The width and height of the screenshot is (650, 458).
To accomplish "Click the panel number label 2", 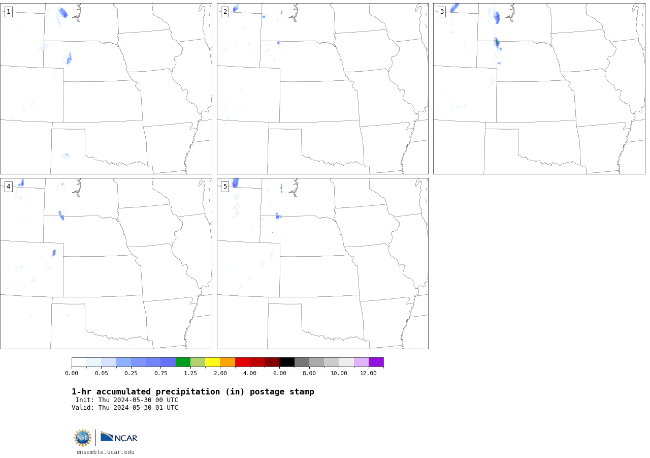I will coord(225,12).
